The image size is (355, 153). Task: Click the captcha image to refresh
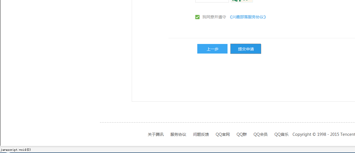pyautogui.click(x=242, y=1)
